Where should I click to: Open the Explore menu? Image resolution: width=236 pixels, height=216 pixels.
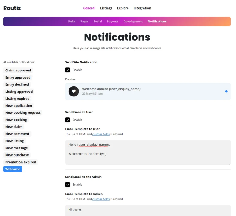click(x=123, y=8)
